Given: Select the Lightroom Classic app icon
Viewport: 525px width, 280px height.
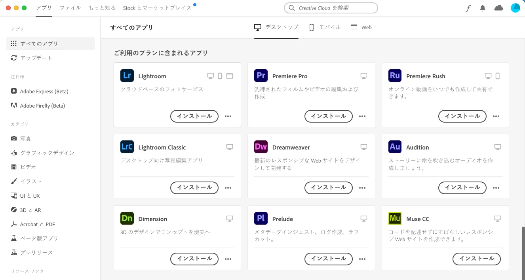Looking at the screenshot, I should tap(127, 147).
